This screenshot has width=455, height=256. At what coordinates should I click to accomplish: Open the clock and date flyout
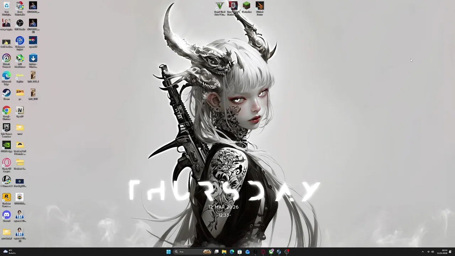pyautogui.click(x=442, y=252)
